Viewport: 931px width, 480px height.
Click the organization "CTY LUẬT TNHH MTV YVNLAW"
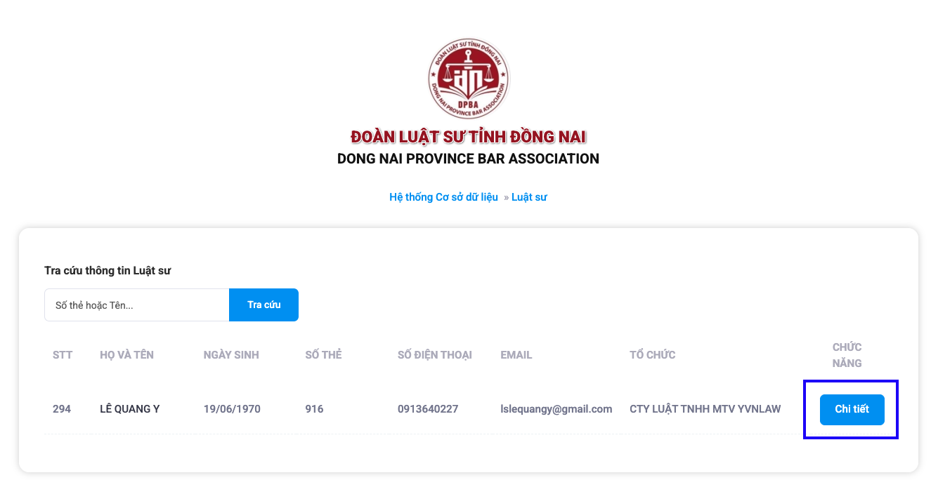(705, 408)
